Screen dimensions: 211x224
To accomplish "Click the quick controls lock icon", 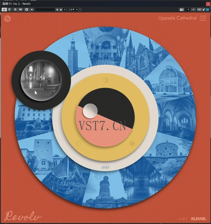I will click(204, 10).
